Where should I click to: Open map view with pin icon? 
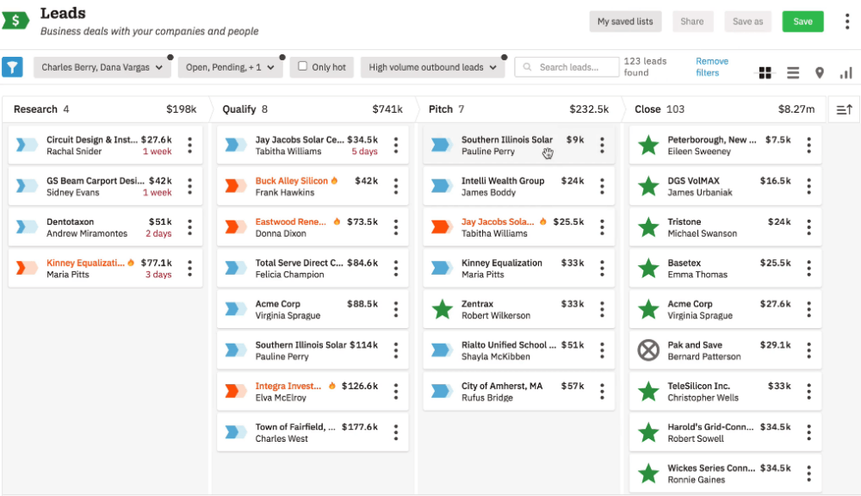[819, 72]
